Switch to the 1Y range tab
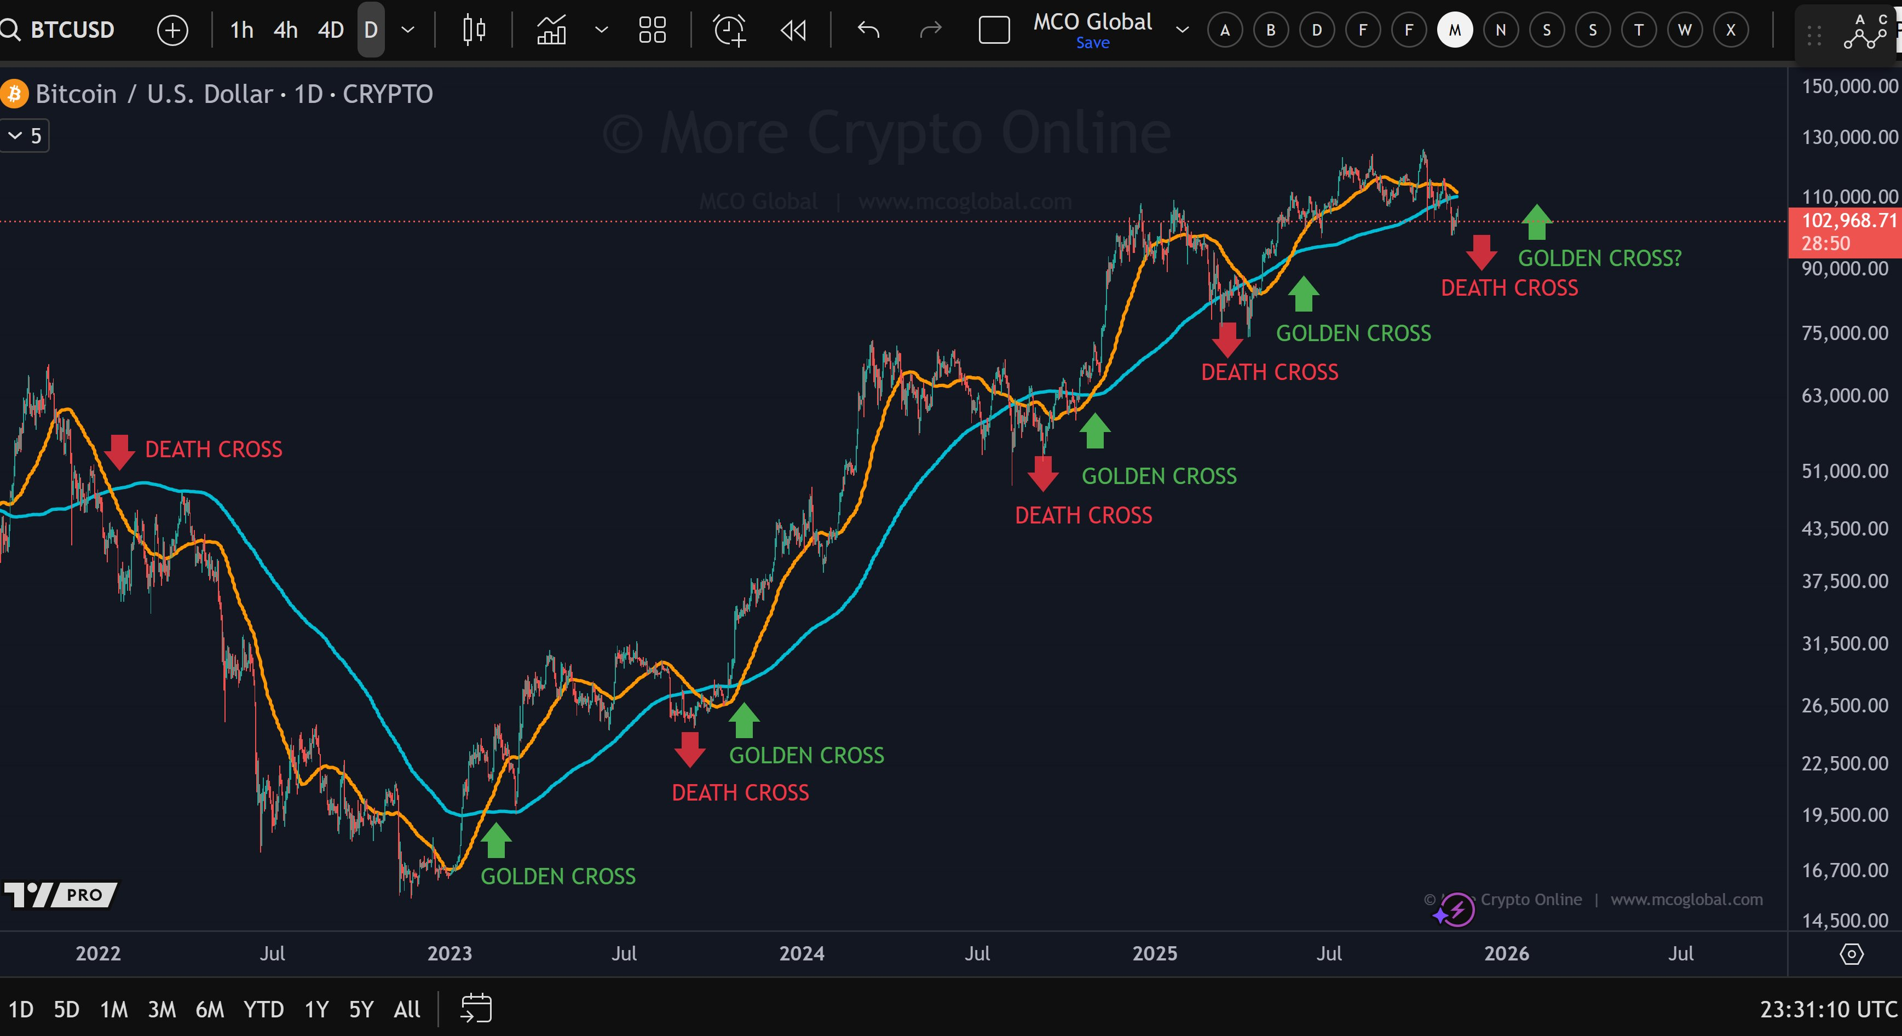This screenshot has width=1902, height=1036. coord(315,1009)
